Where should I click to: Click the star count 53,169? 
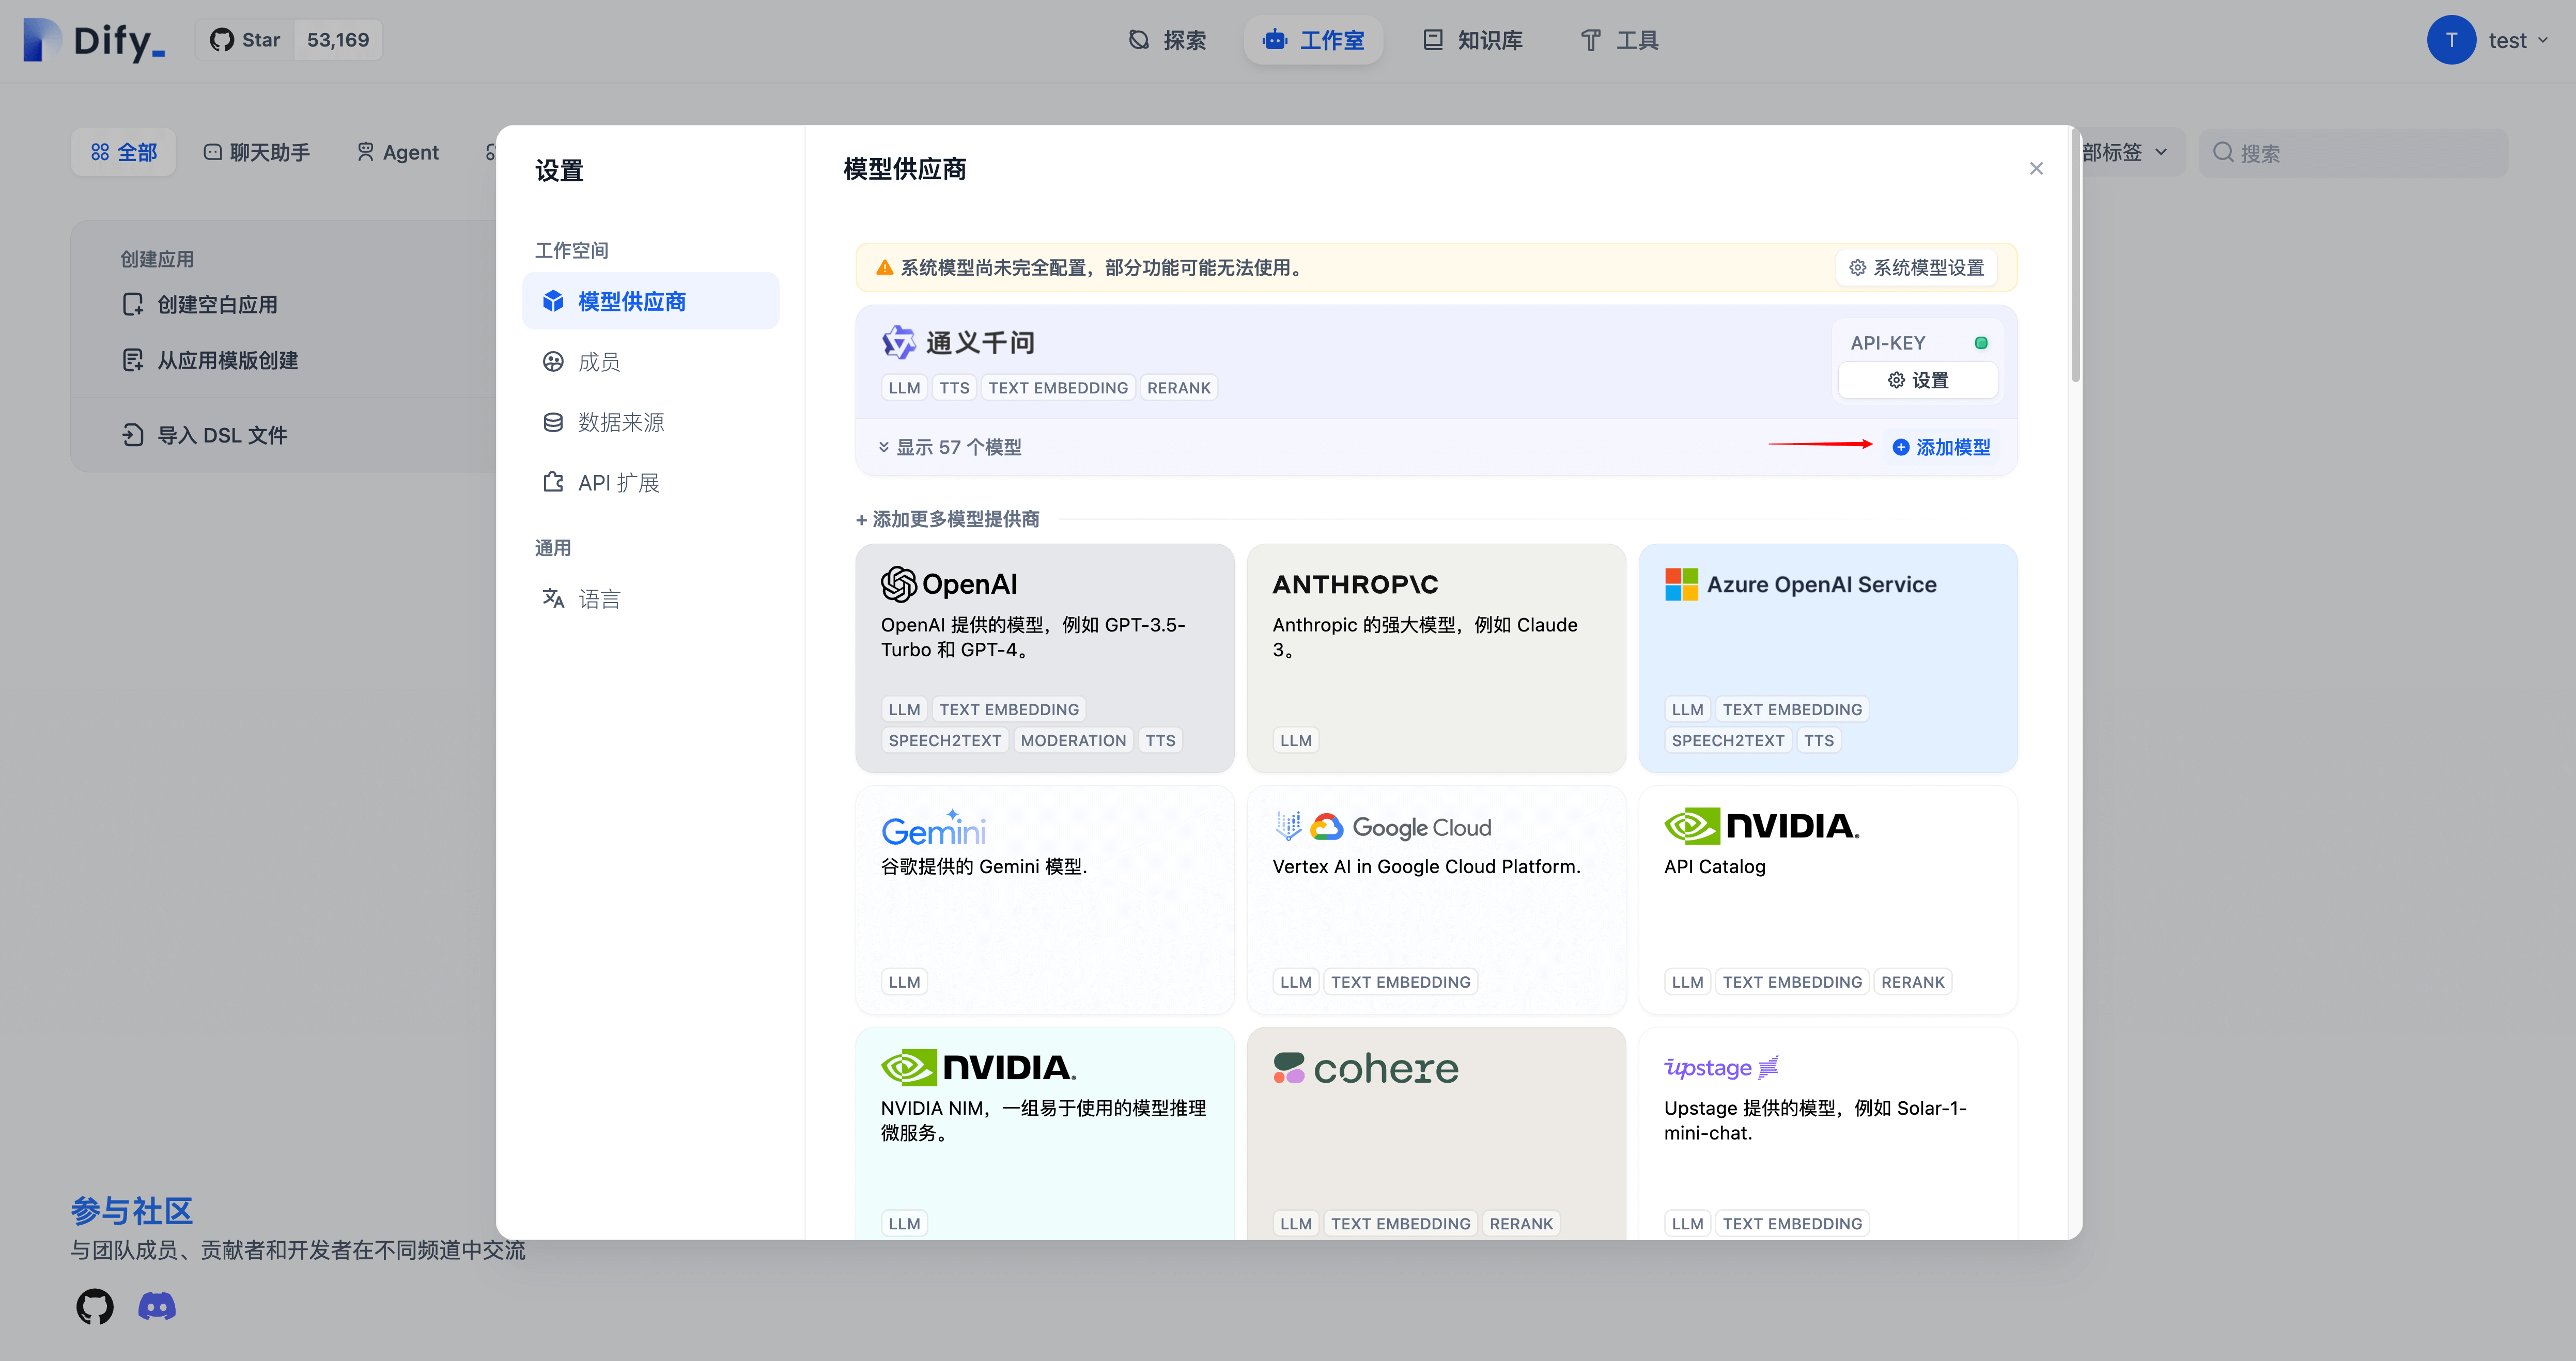tap(338, 40)
